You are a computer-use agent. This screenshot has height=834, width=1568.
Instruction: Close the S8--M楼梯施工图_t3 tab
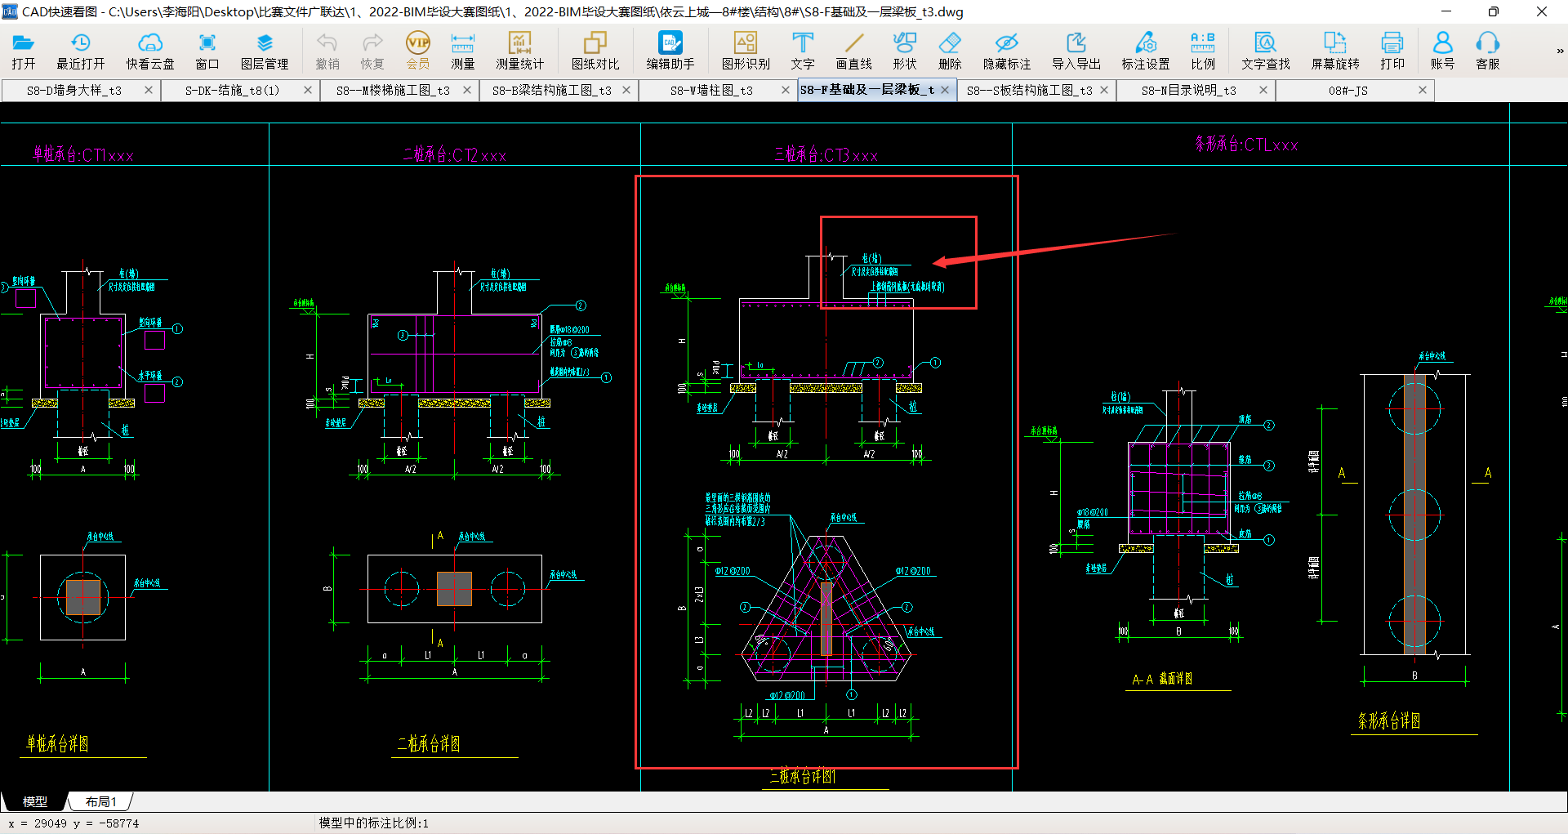coord(466,90)
